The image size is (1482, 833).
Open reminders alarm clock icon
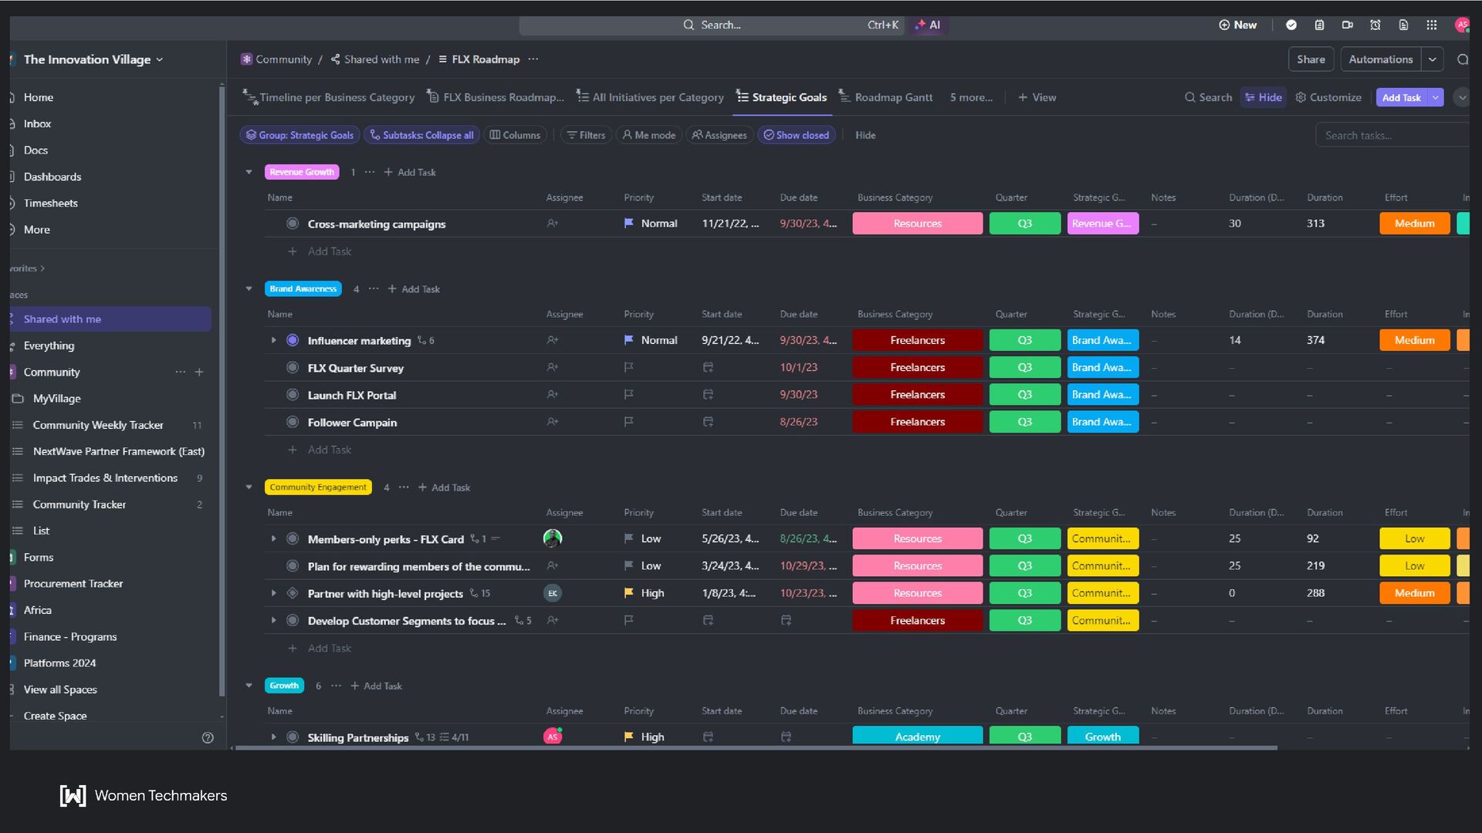tap(1375, 25)
